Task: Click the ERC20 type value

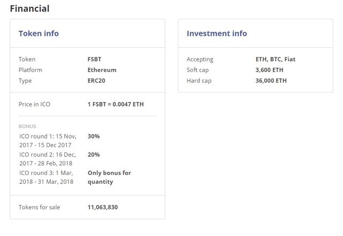Action: (x=96, y=81)
